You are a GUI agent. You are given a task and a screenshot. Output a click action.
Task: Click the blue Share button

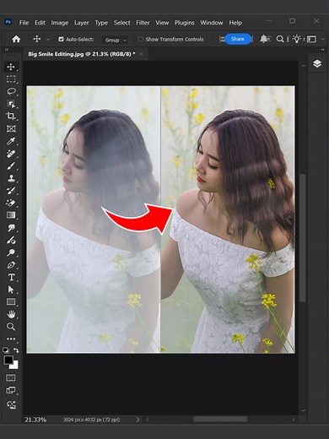pos(237,39)
